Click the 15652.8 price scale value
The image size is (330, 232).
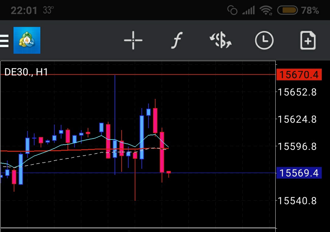coord(297,92)
